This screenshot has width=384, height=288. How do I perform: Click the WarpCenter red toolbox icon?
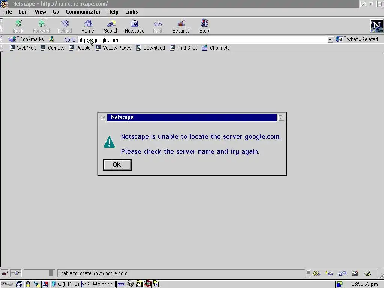[147, 283]
